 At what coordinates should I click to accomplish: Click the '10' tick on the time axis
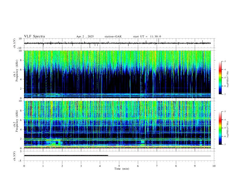[214, 166]
